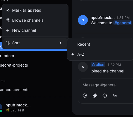Select A–Z sort option
Viewport: 133px width, 117px height.
(100, 54)
